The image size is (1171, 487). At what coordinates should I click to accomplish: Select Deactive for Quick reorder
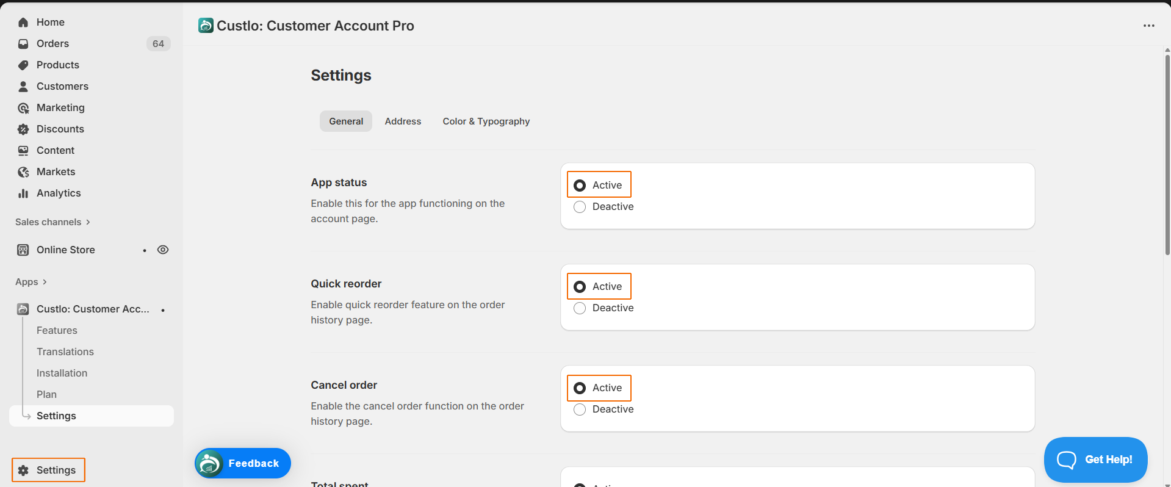[x=580, y=308]
